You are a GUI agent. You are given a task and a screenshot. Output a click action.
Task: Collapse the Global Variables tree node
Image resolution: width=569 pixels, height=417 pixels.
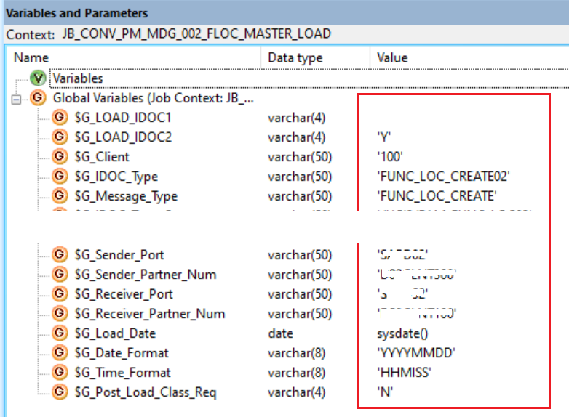16,100
